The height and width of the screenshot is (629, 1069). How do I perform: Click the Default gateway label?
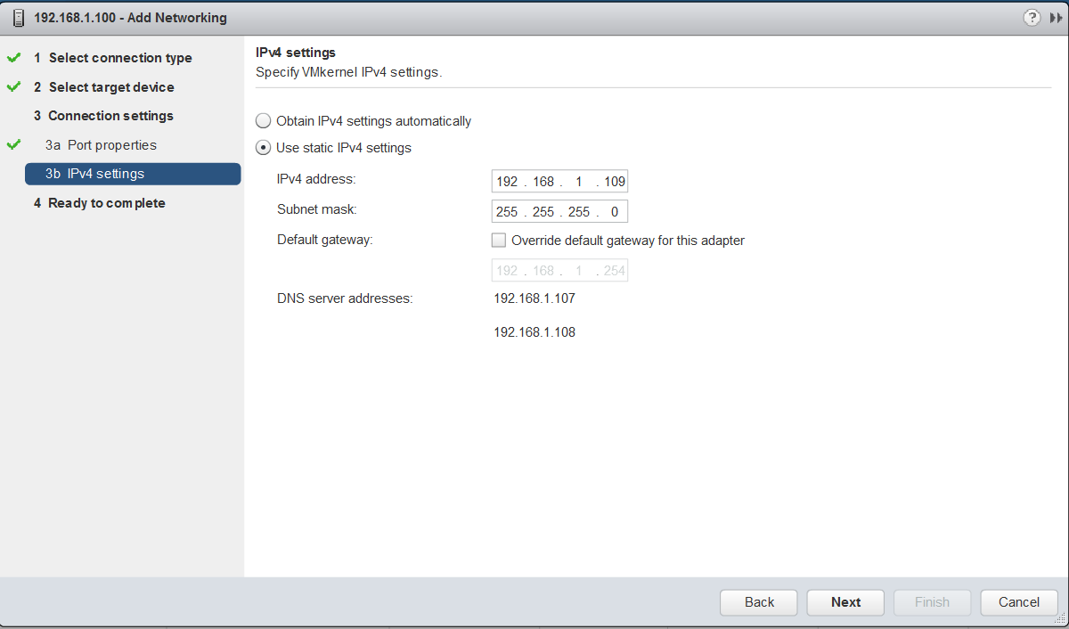click(324, 240)
